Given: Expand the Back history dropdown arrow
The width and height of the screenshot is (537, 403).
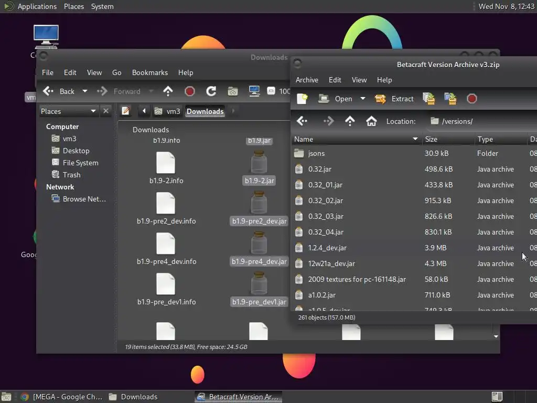Looking at the screenshot, I should point(85,91).
